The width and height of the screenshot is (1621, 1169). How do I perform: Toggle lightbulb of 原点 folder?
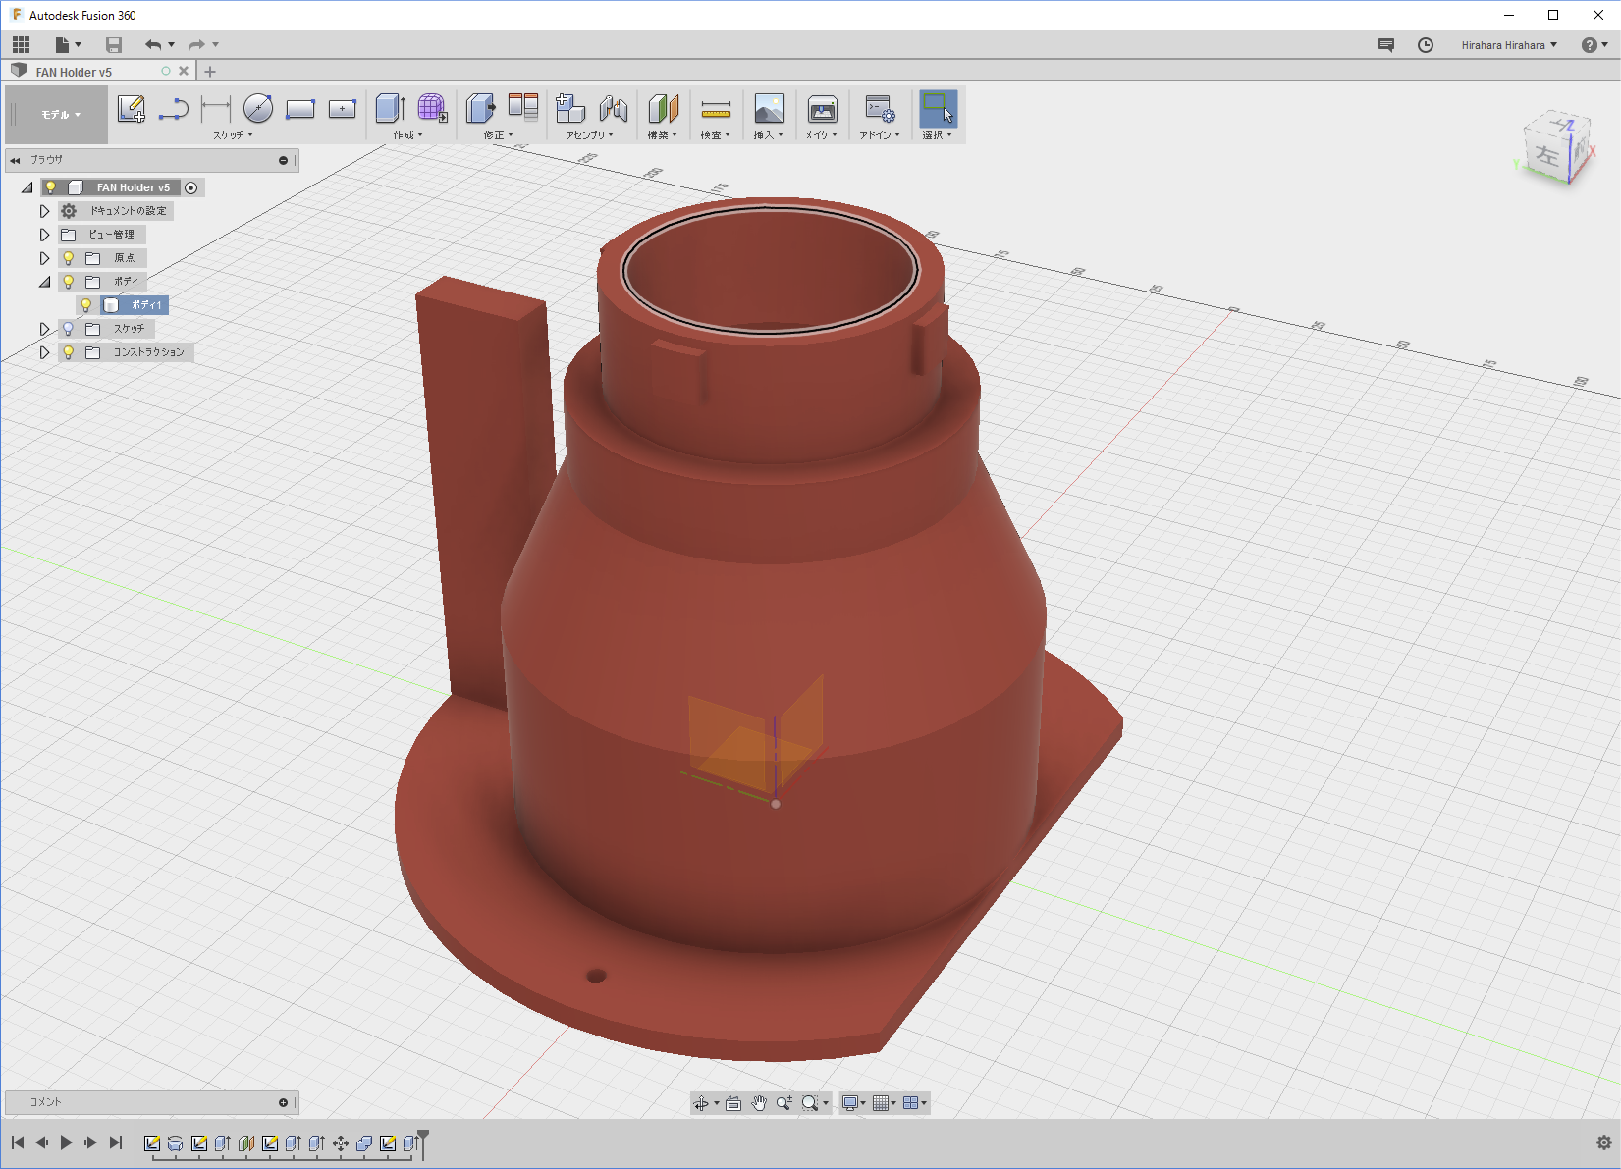(x=69, y=258)
